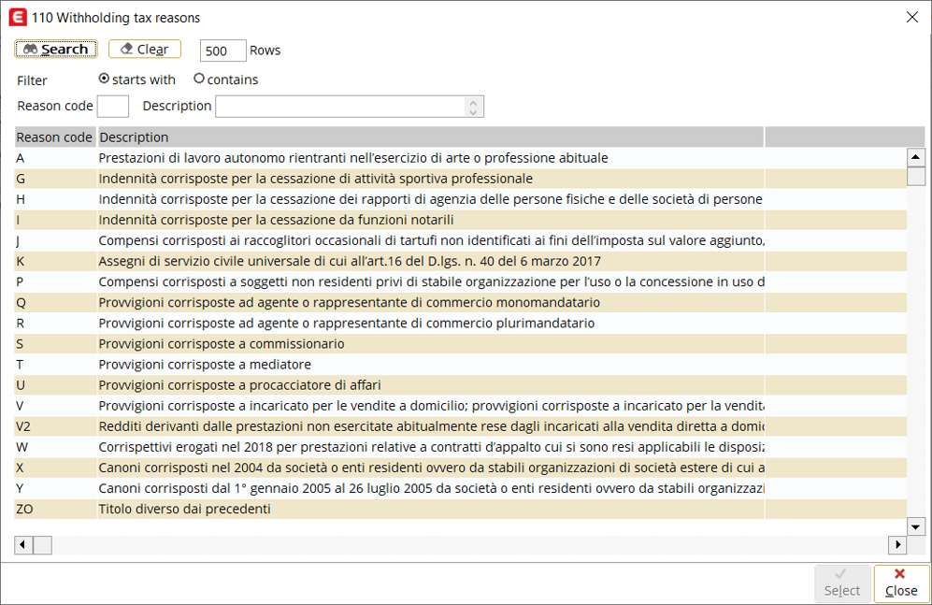Click the Search button
Screen dimensions: 932x605
tap(56, 50)
